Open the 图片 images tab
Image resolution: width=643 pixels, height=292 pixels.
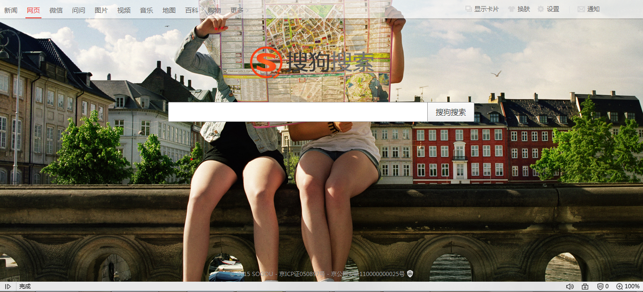[x=101, y=10]
